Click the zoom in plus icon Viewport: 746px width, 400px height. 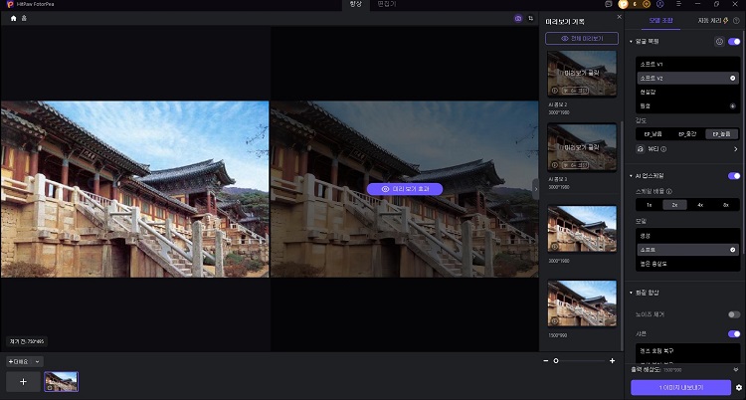click(613, 361)
